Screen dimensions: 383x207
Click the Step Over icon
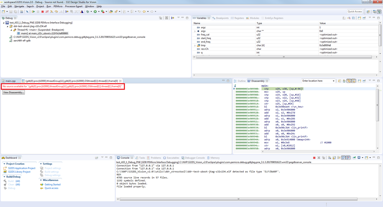pos(56,11)
